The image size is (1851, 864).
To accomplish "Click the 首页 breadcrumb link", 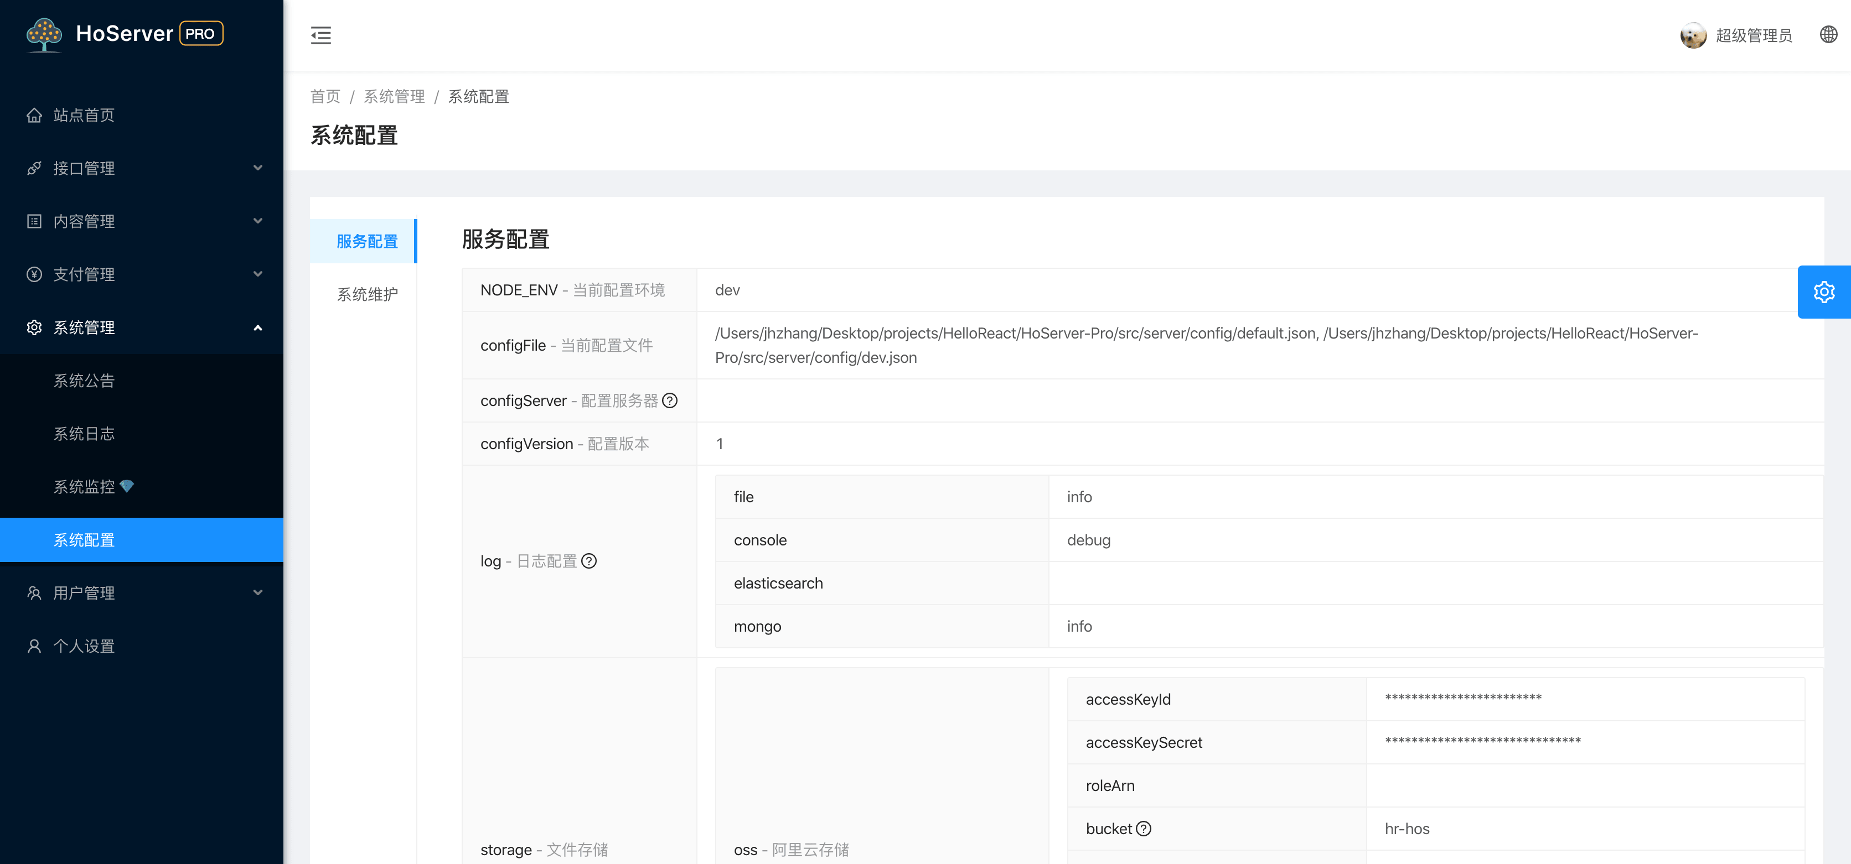I will [325, 96].
